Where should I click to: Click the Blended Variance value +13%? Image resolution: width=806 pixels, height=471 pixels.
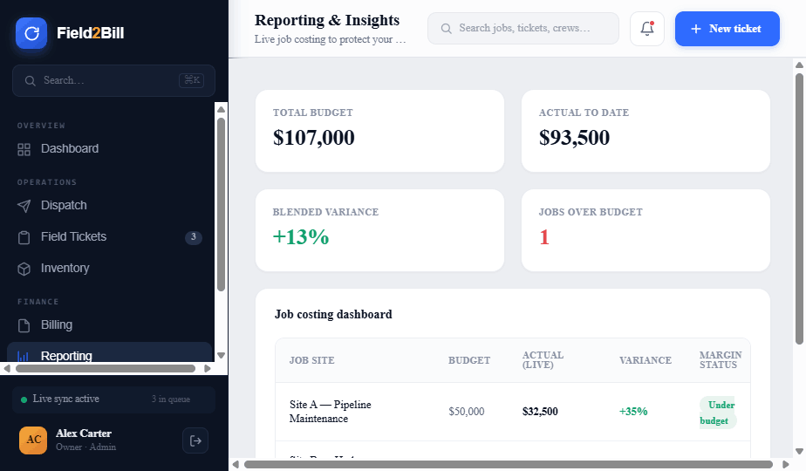pos(301,236)
